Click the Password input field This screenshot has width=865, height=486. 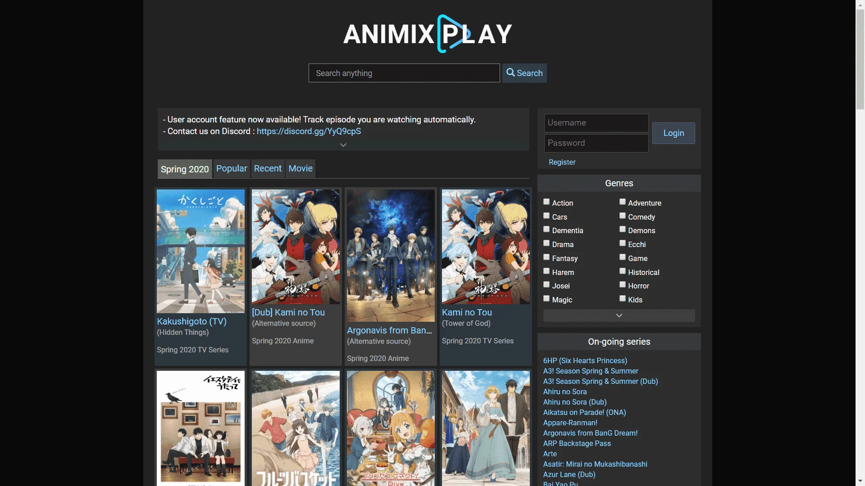(596, 143)
